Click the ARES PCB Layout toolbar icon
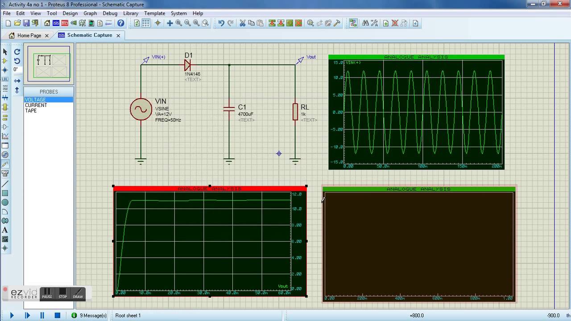This screenshot has width=571, height=321. coord(65,23)
